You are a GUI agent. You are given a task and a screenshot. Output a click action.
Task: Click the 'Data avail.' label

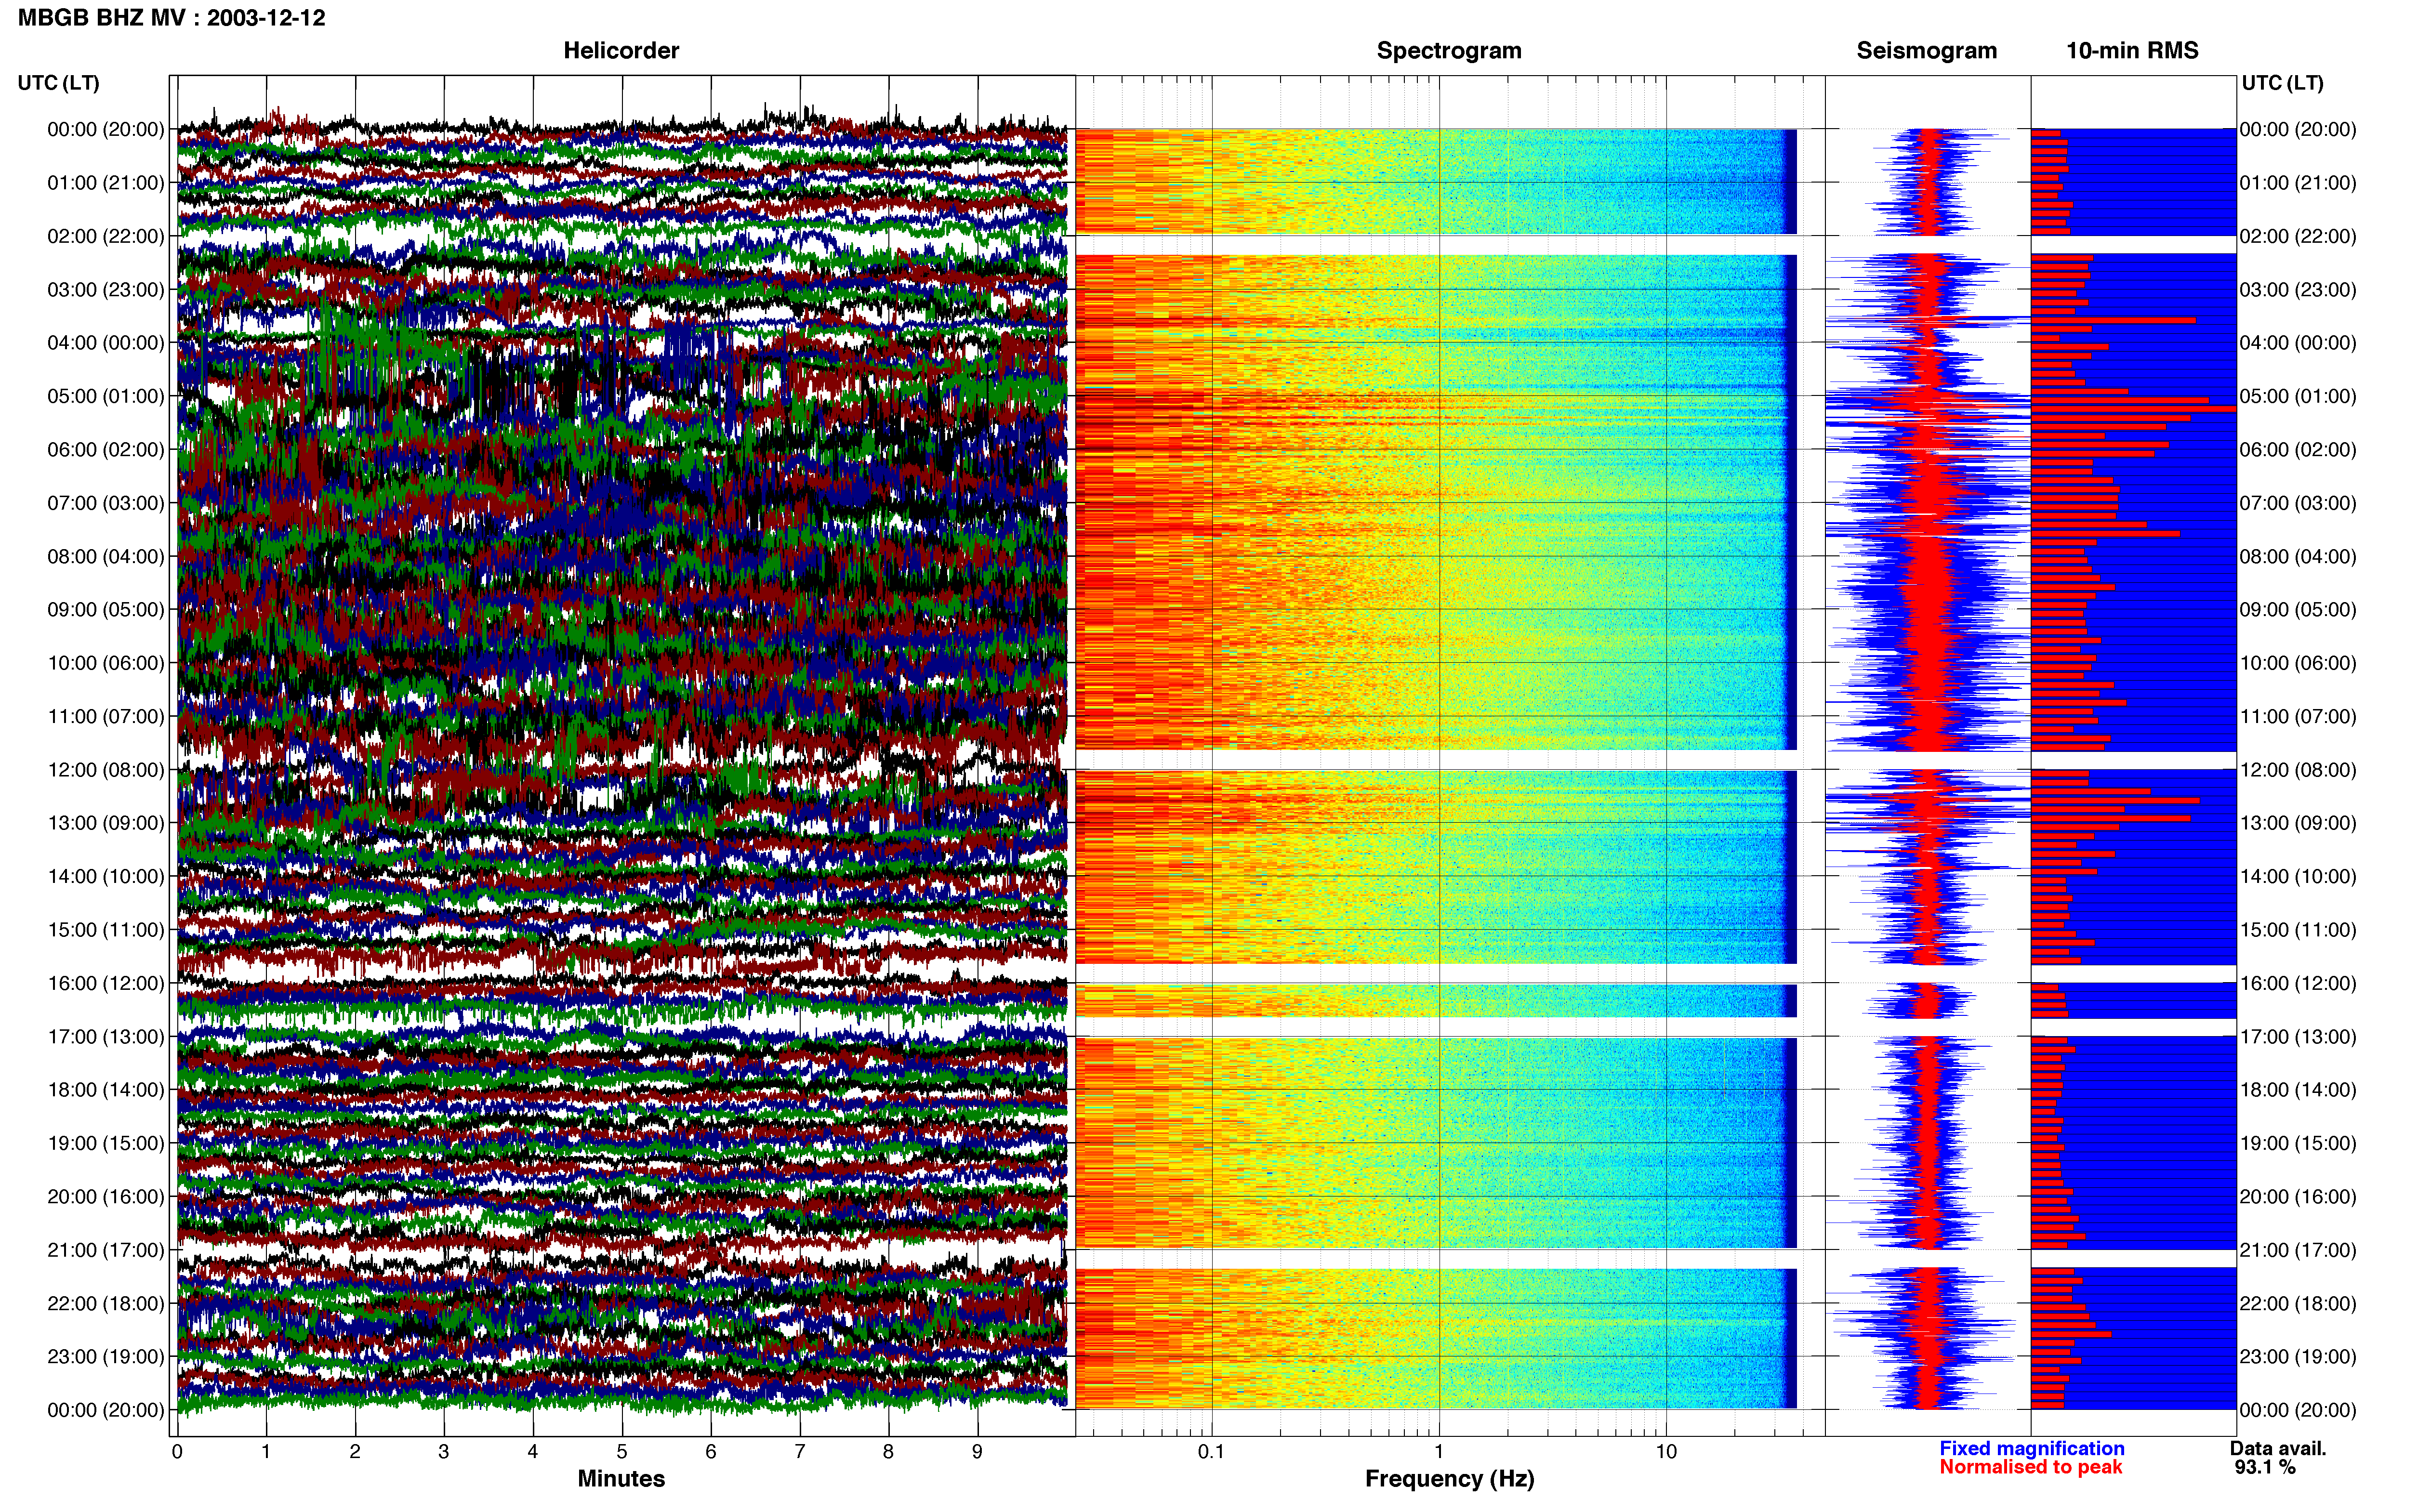click(2278, 1448)
